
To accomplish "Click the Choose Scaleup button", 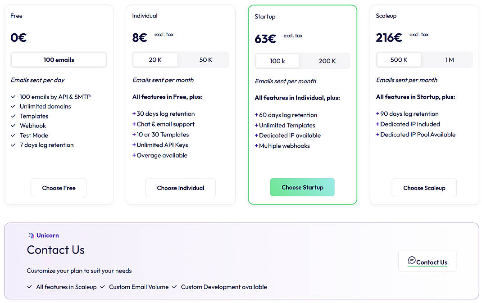I will point(424,188).
